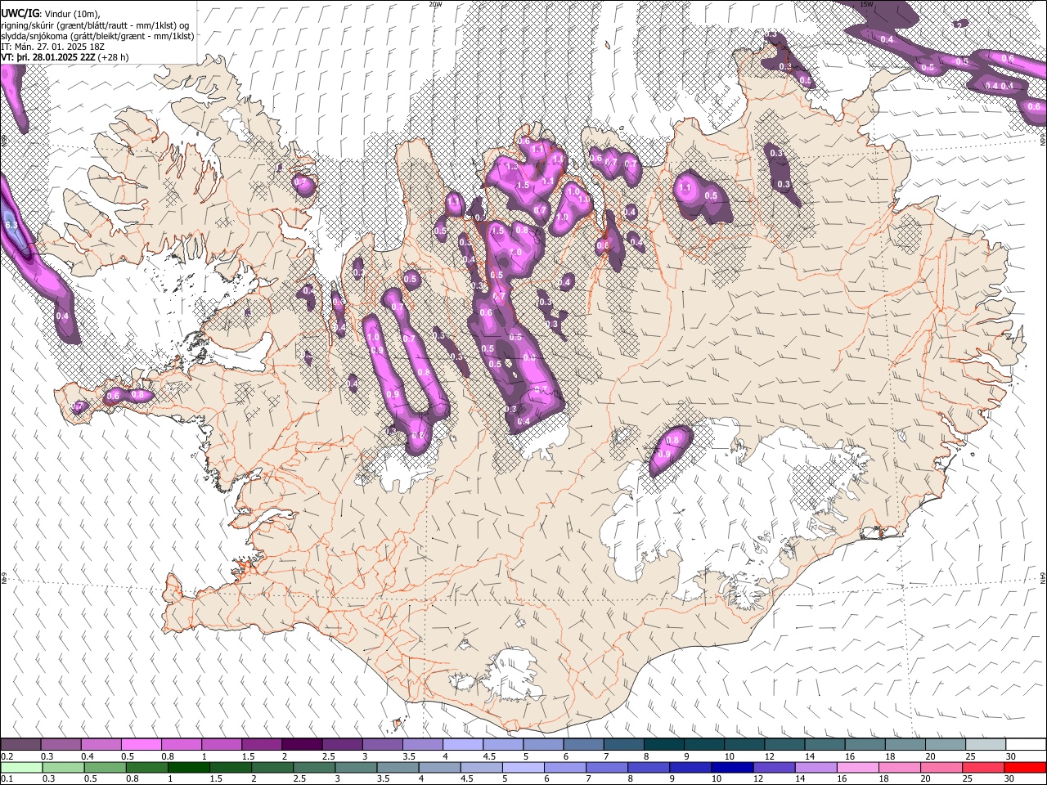Click the lower scale swatch between 3.5 and 4

(398, 768)
